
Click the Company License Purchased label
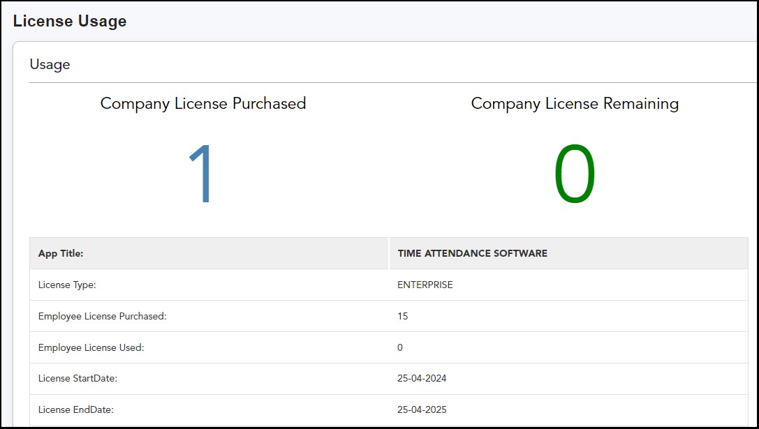pyautogui.click(x=203, y=103)
